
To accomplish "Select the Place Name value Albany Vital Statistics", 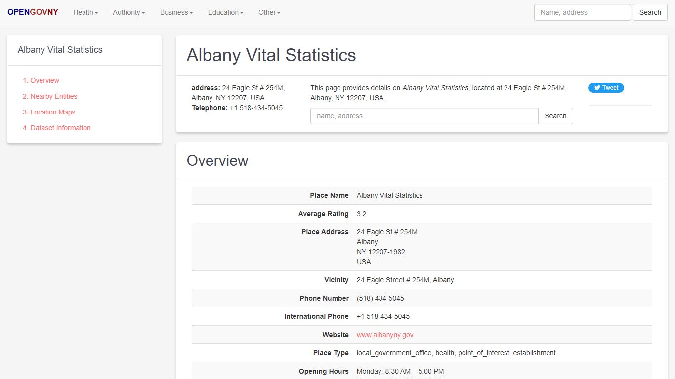I will (x=389, y=195).
